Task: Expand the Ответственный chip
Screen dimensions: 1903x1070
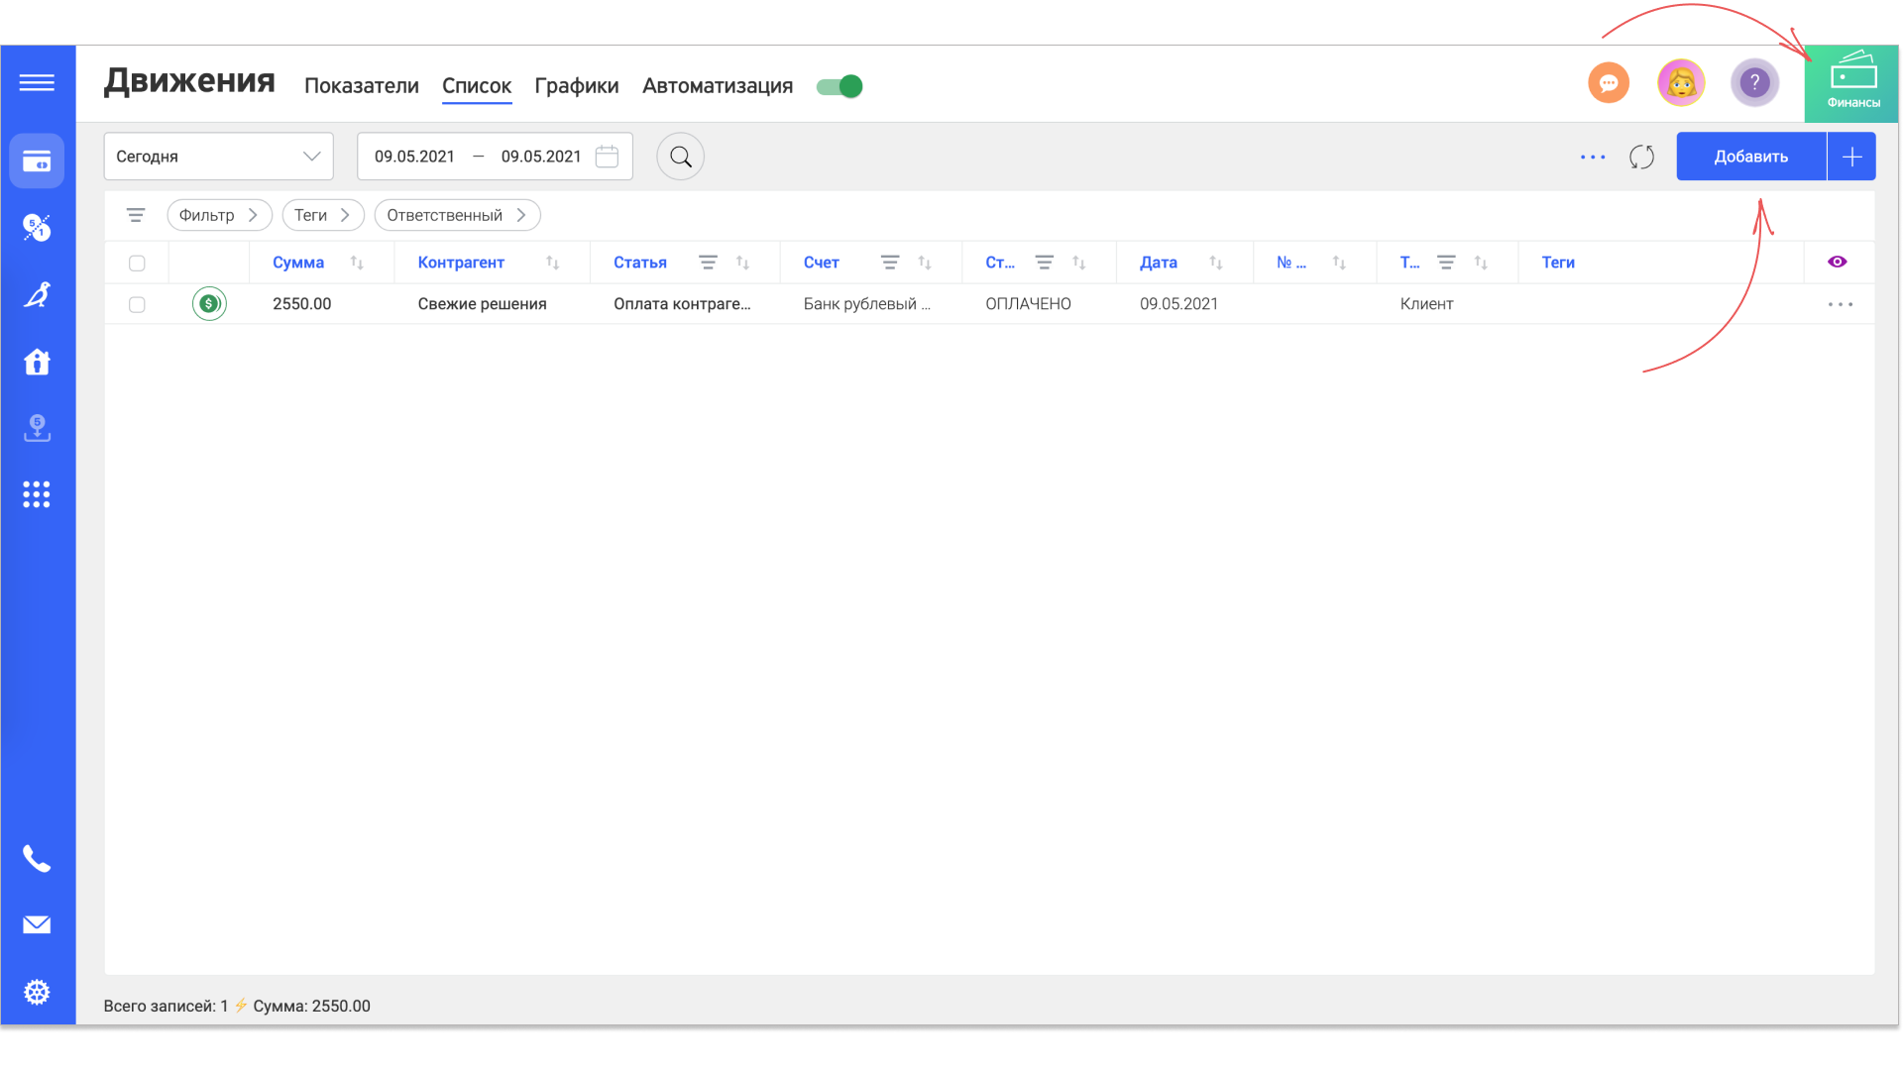Action: click(x=457, y=215)
